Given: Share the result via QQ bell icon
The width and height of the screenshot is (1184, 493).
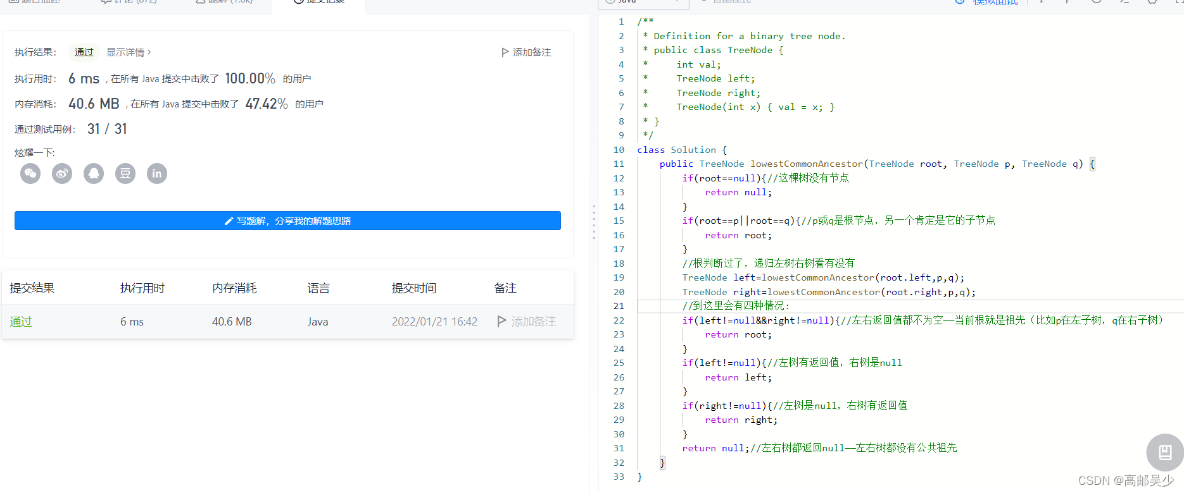Looking at the screenshot, I should pyautogui.click(x=94, y=173).
